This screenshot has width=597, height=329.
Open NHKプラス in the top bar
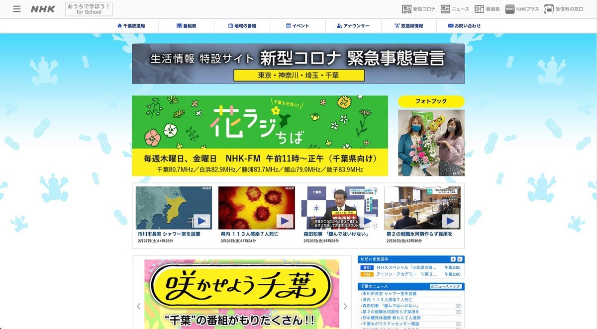tap(522, 9)
